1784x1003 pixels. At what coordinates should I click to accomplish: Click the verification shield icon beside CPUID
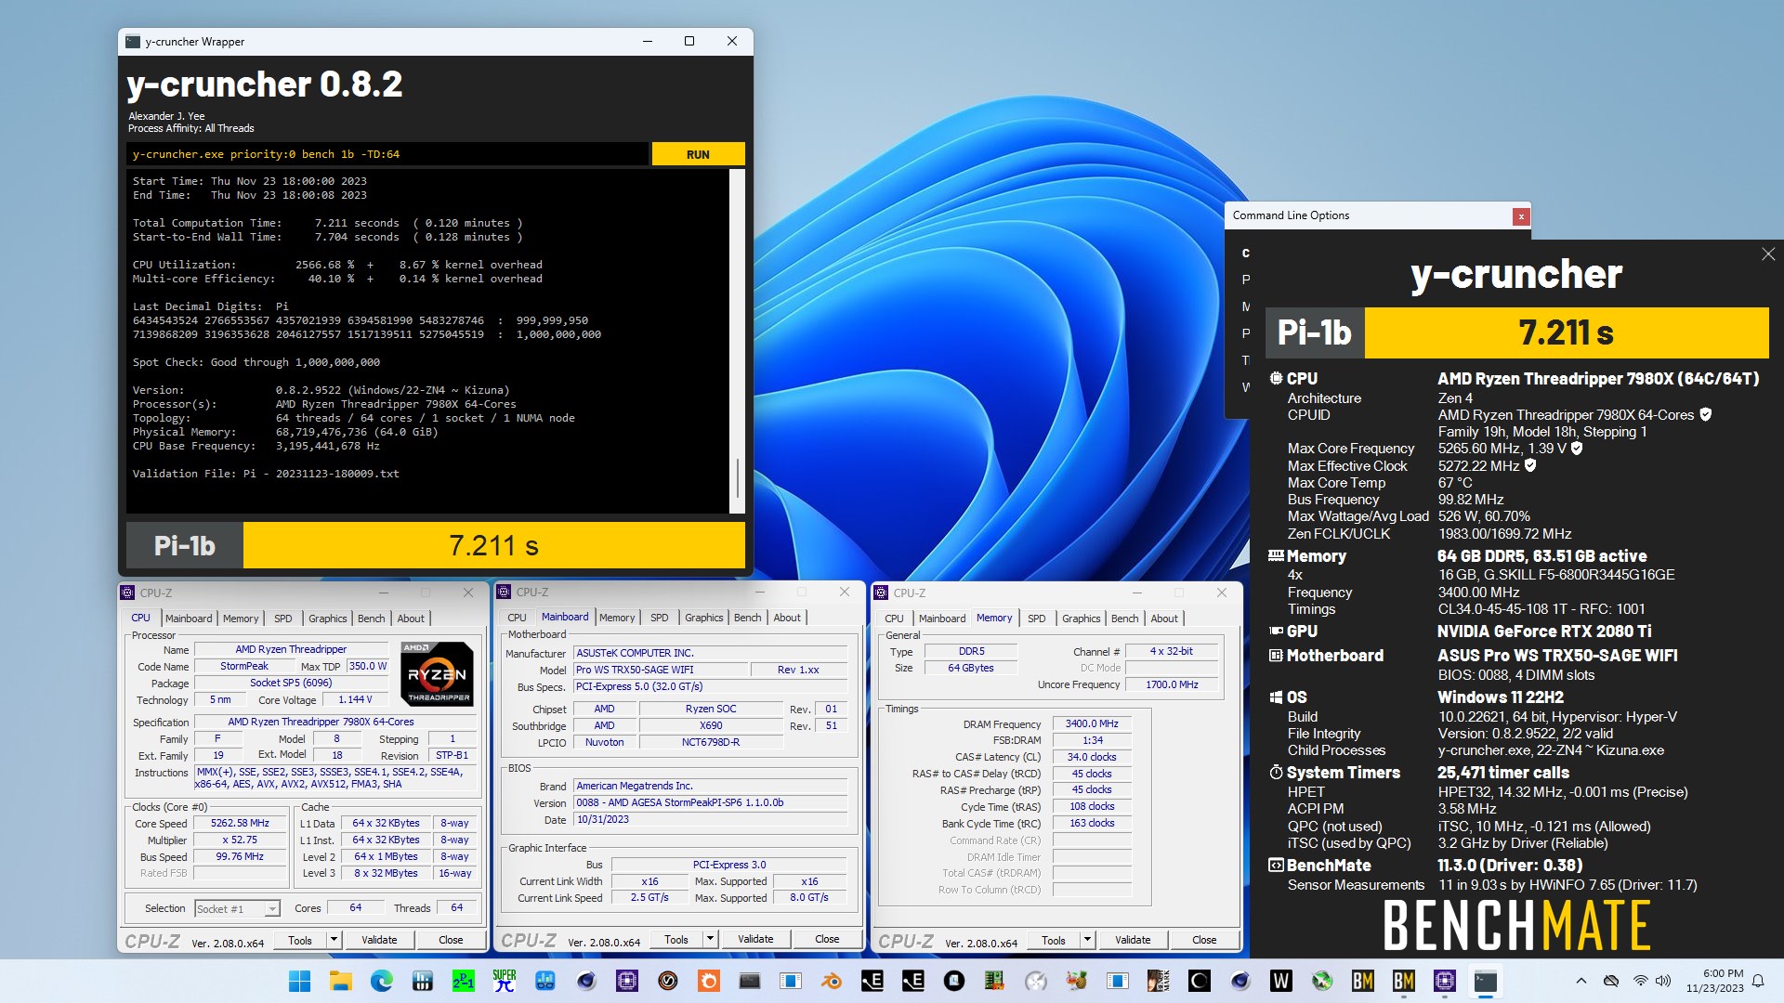[1706, 415]
